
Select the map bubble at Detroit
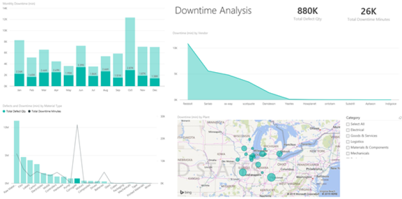pyautogui.click(x=279, y=154)
